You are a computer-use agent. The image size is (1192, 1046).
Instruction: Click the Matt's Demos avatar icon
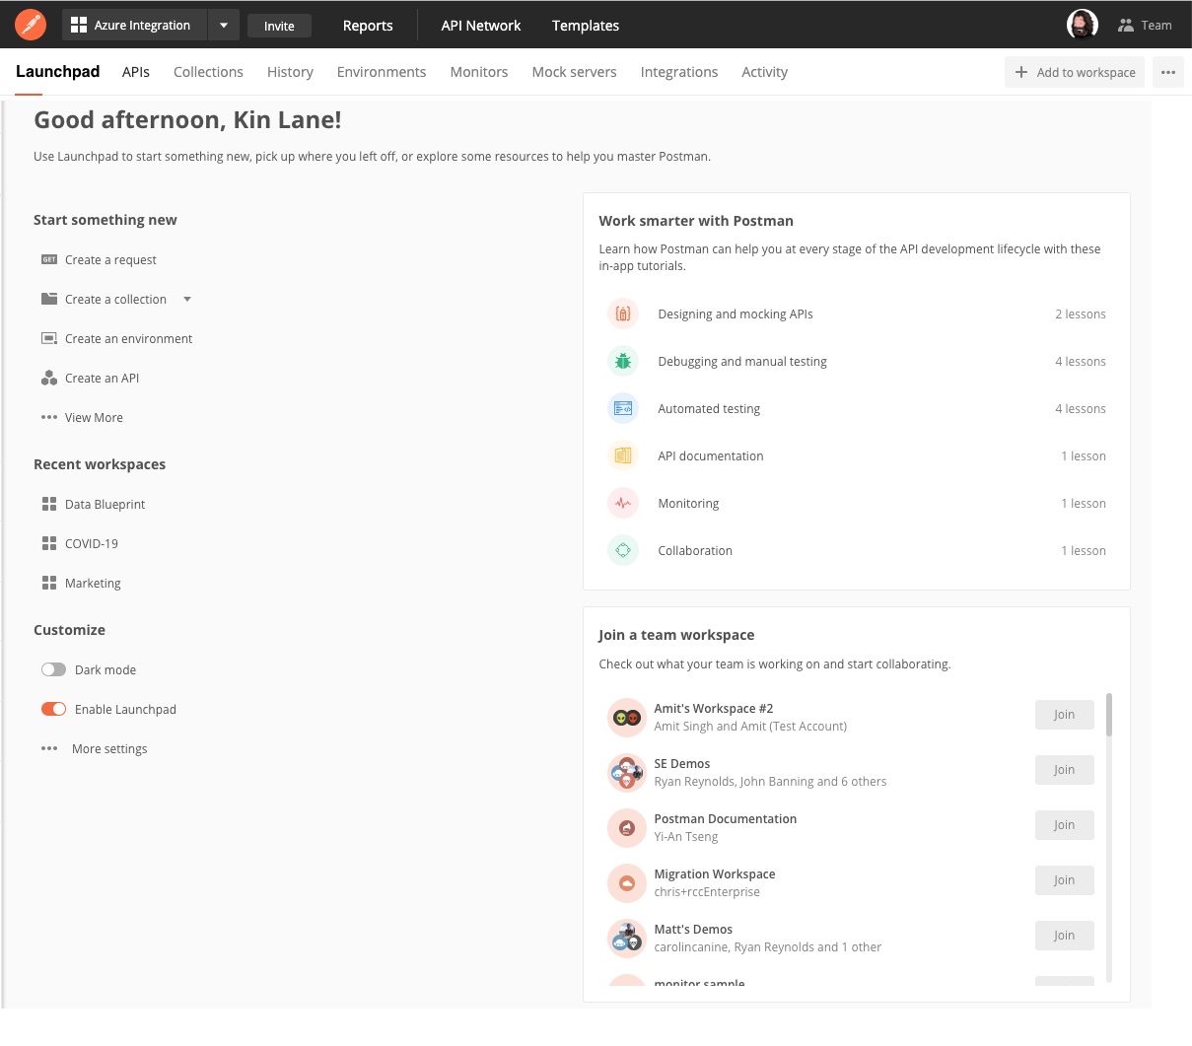(627, 939)
